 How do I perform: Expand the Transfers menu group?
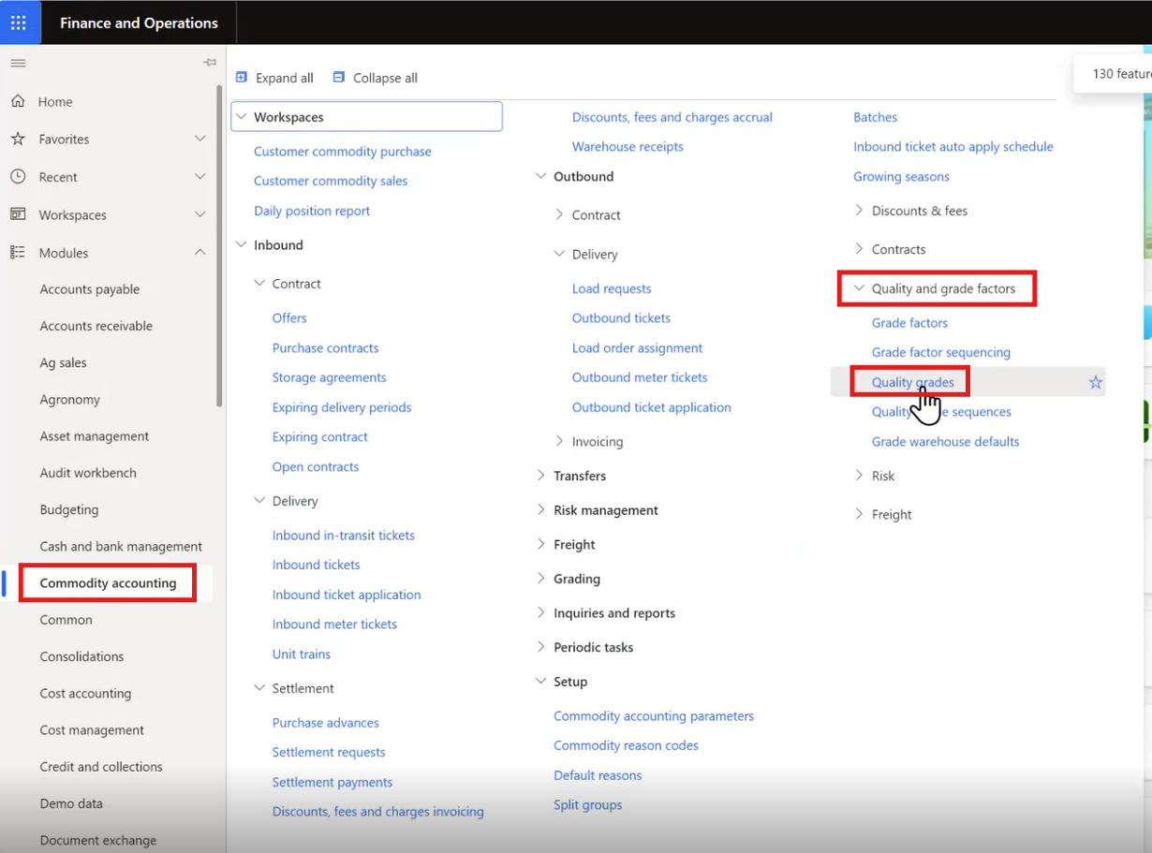(540, 476)
